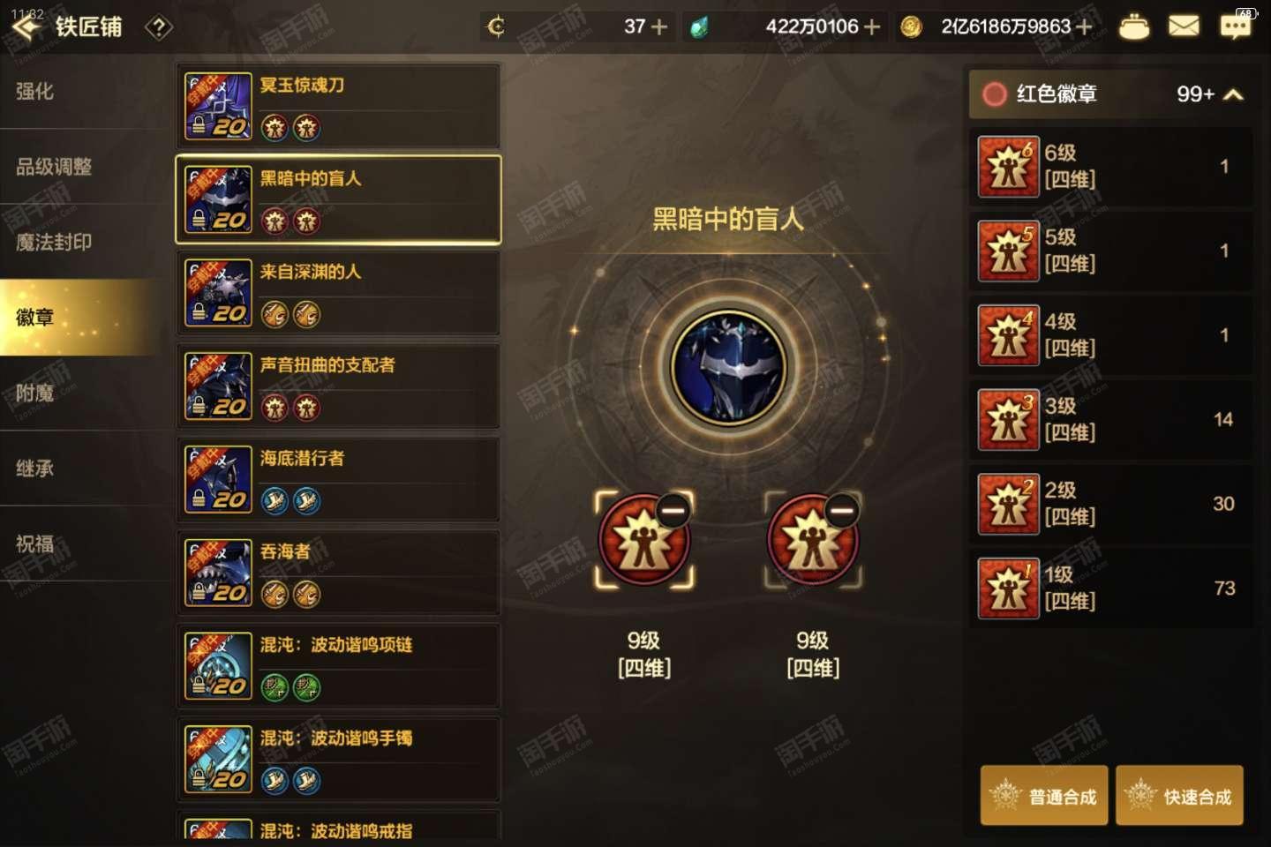Remove the left level 9 emblem
The width and height of the screenshot is (1271, 847).
[673, 510]
